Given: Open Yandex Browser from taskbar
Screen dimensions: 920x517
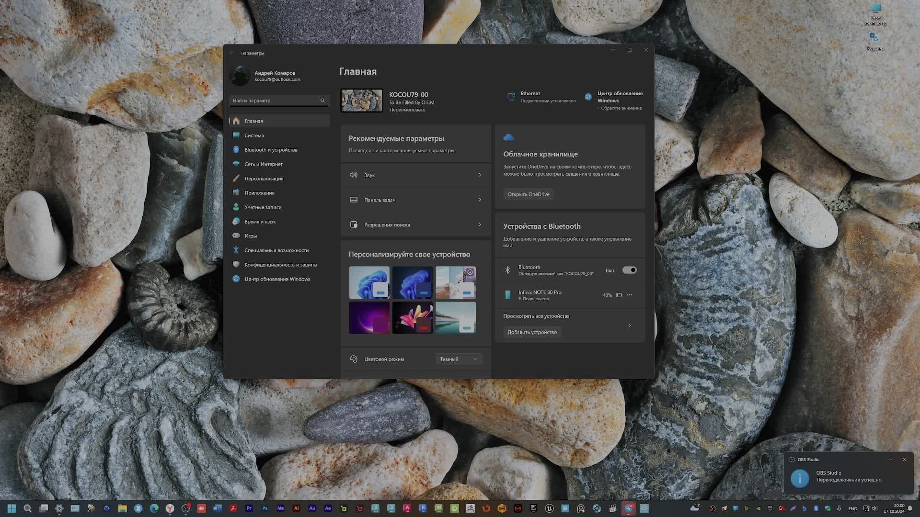Looking at the screenshot, I should pos(170,508).
